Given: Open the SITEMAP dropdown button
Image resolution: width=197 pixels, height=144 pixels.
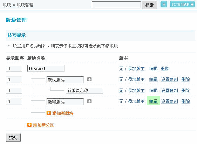Looking at the screenshot, I should [182, 5].
